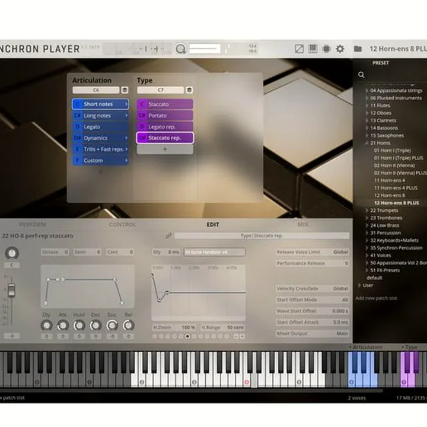The height and width of the screenshot is (427, 427).
Task: Select Legato articulation slot
Action: (100, 127)
